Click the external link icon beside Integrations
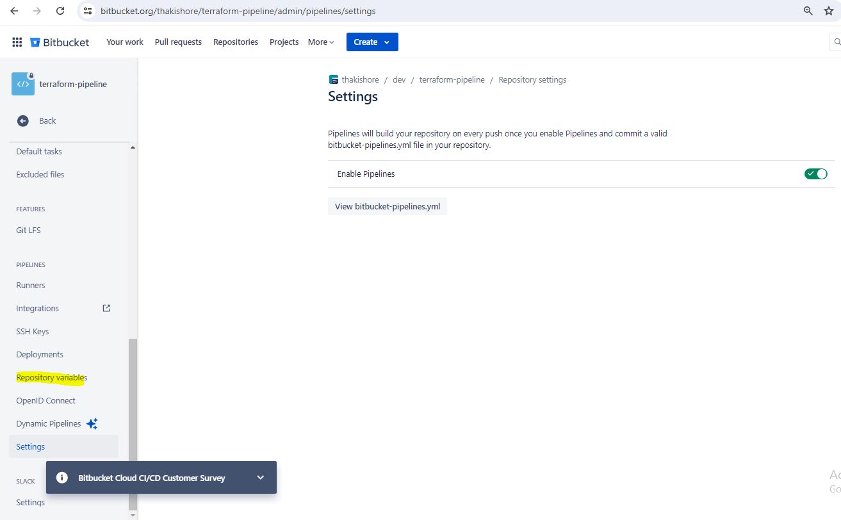The width and height of the screenshot is (841, 520). (x=106, y=308)
